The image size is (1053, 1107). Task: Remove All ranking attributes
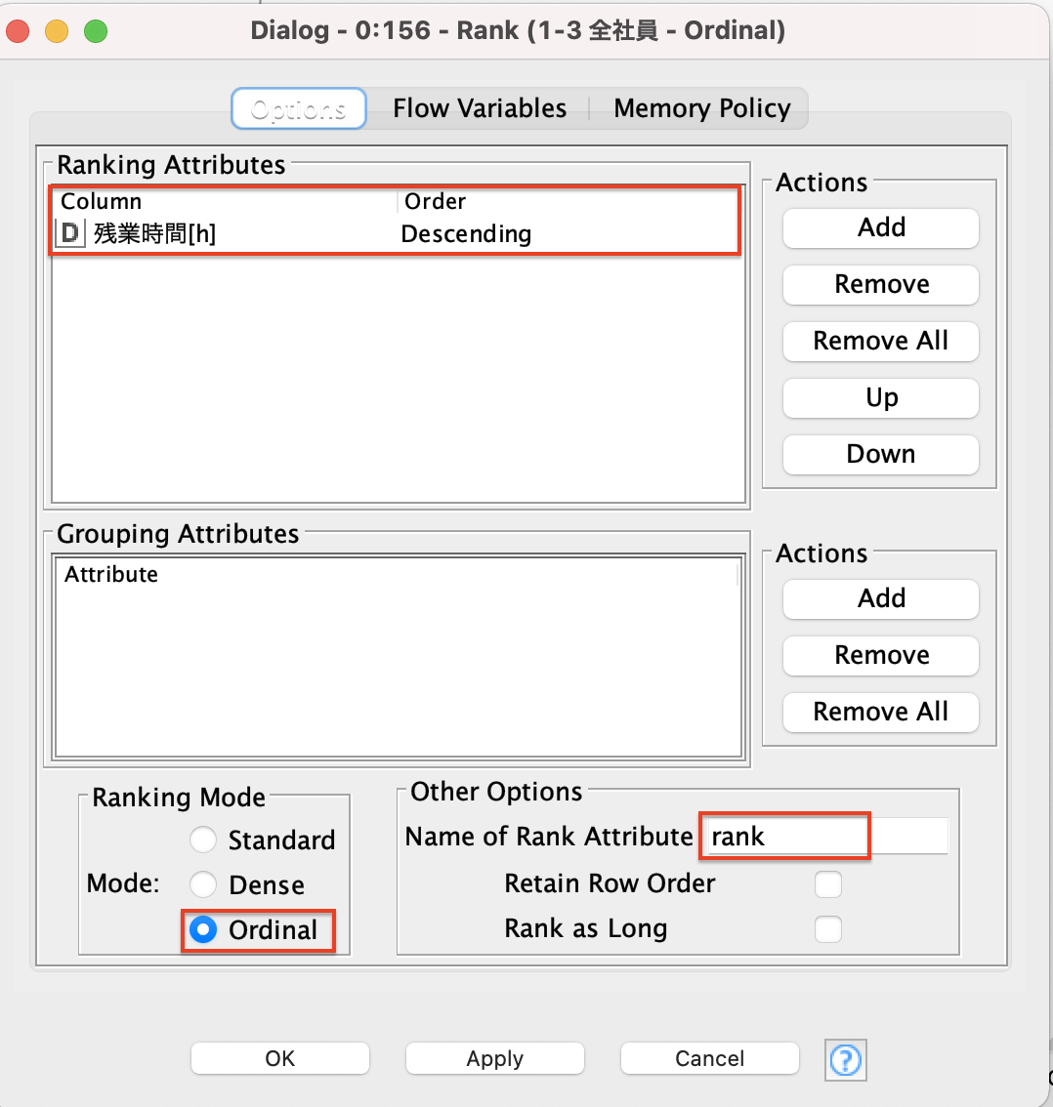pyautogui.click(x=881, y=341)
